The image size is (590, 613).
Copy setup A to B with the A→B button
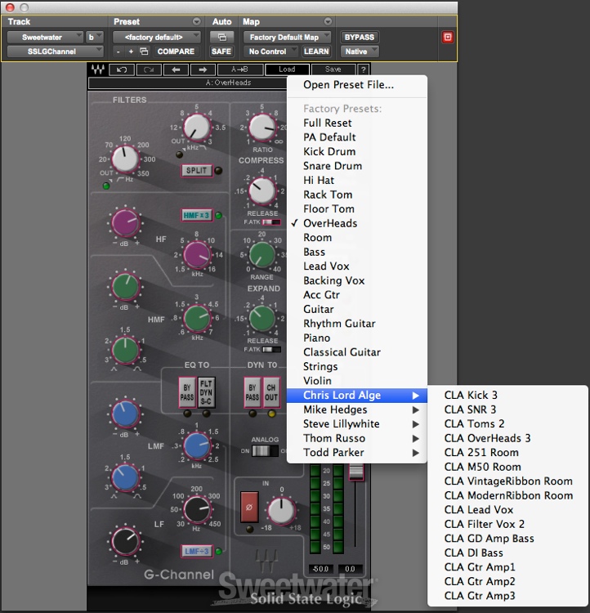pos(239,69)
